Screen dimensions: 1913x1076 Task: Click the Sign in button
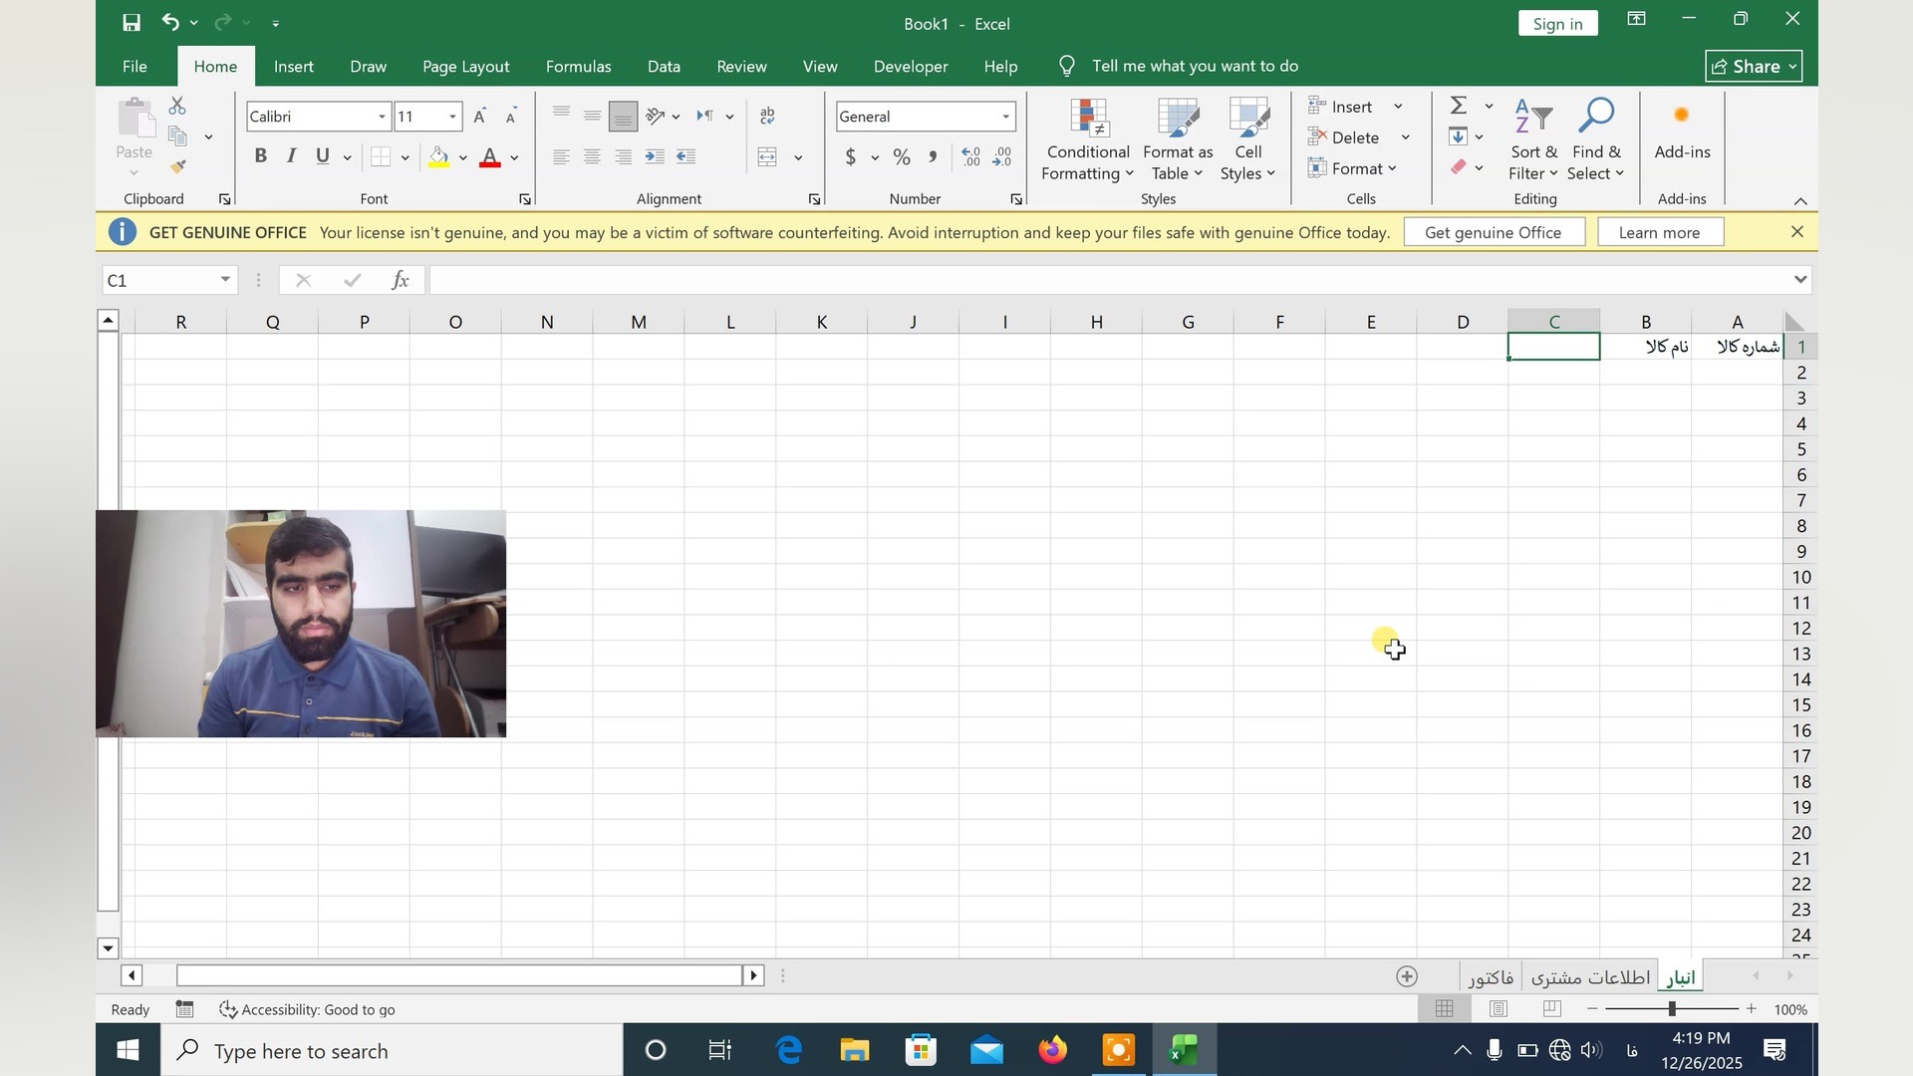point(1557,23)
